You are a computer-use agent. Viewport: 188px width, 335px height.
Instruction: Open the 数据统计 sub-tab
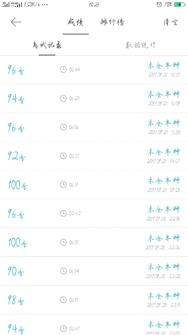141,45
